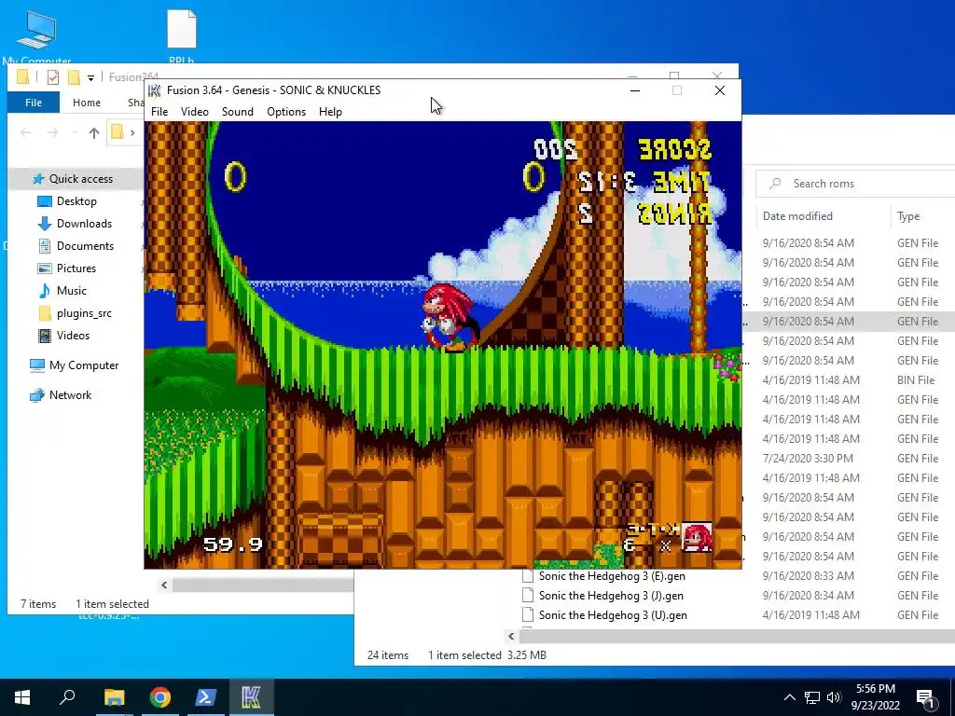Open recent locations dropdown in Explorer
955x716 pixels.
75,132
